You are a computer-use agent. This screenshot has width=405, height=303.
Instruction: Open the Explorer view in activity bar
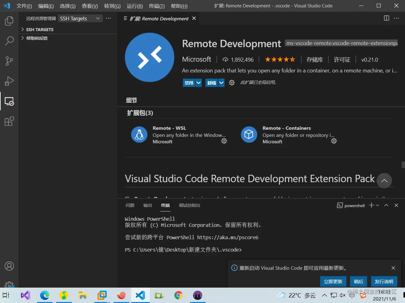[x=9, y=21]
